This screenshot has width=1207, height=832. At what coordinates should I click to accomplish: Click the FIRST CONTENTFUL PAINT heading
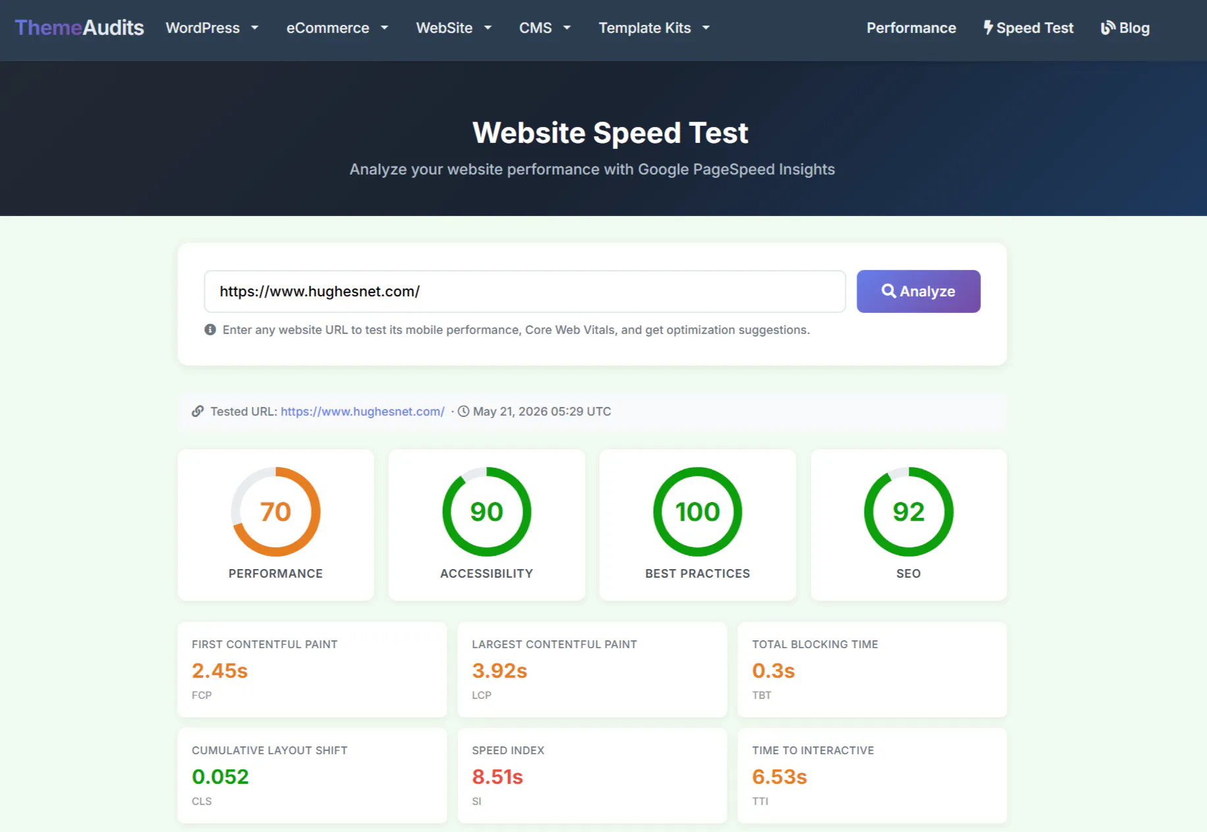264,644
